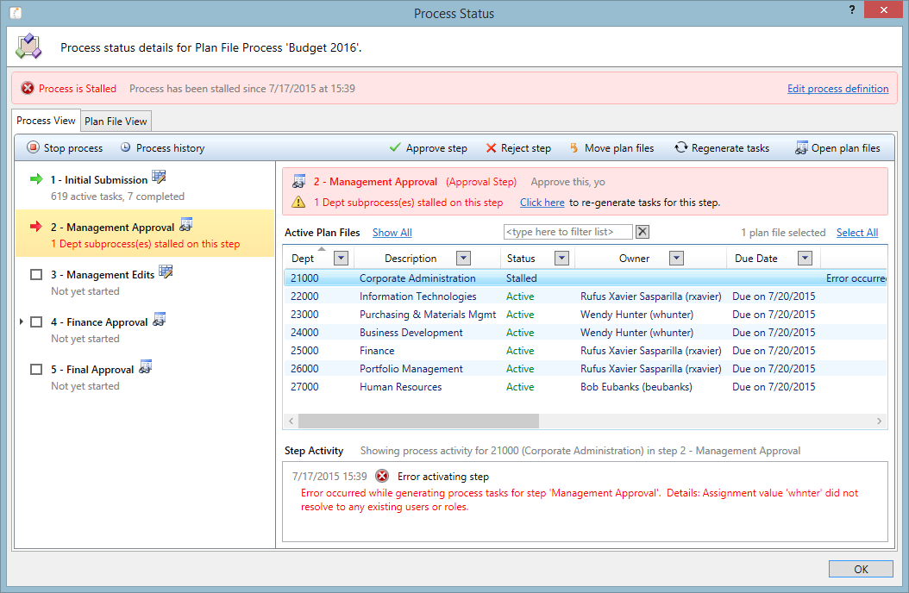Image resolution: width=909 pixels, height=593 pixels.
Task: Click the Stop process icon
Action: tap(34, 147)
